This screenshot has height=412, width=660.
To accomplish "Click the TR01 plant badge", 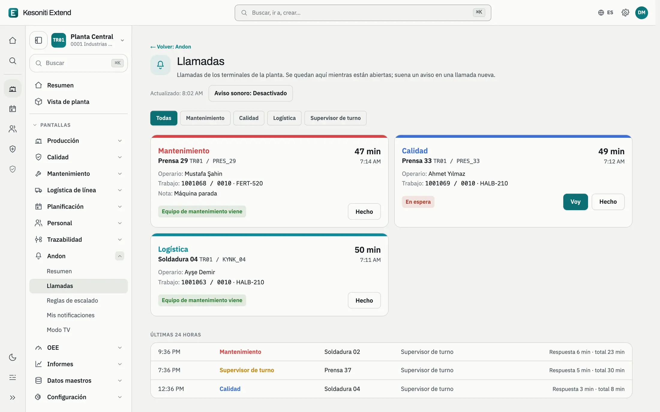I will point(58,40).
